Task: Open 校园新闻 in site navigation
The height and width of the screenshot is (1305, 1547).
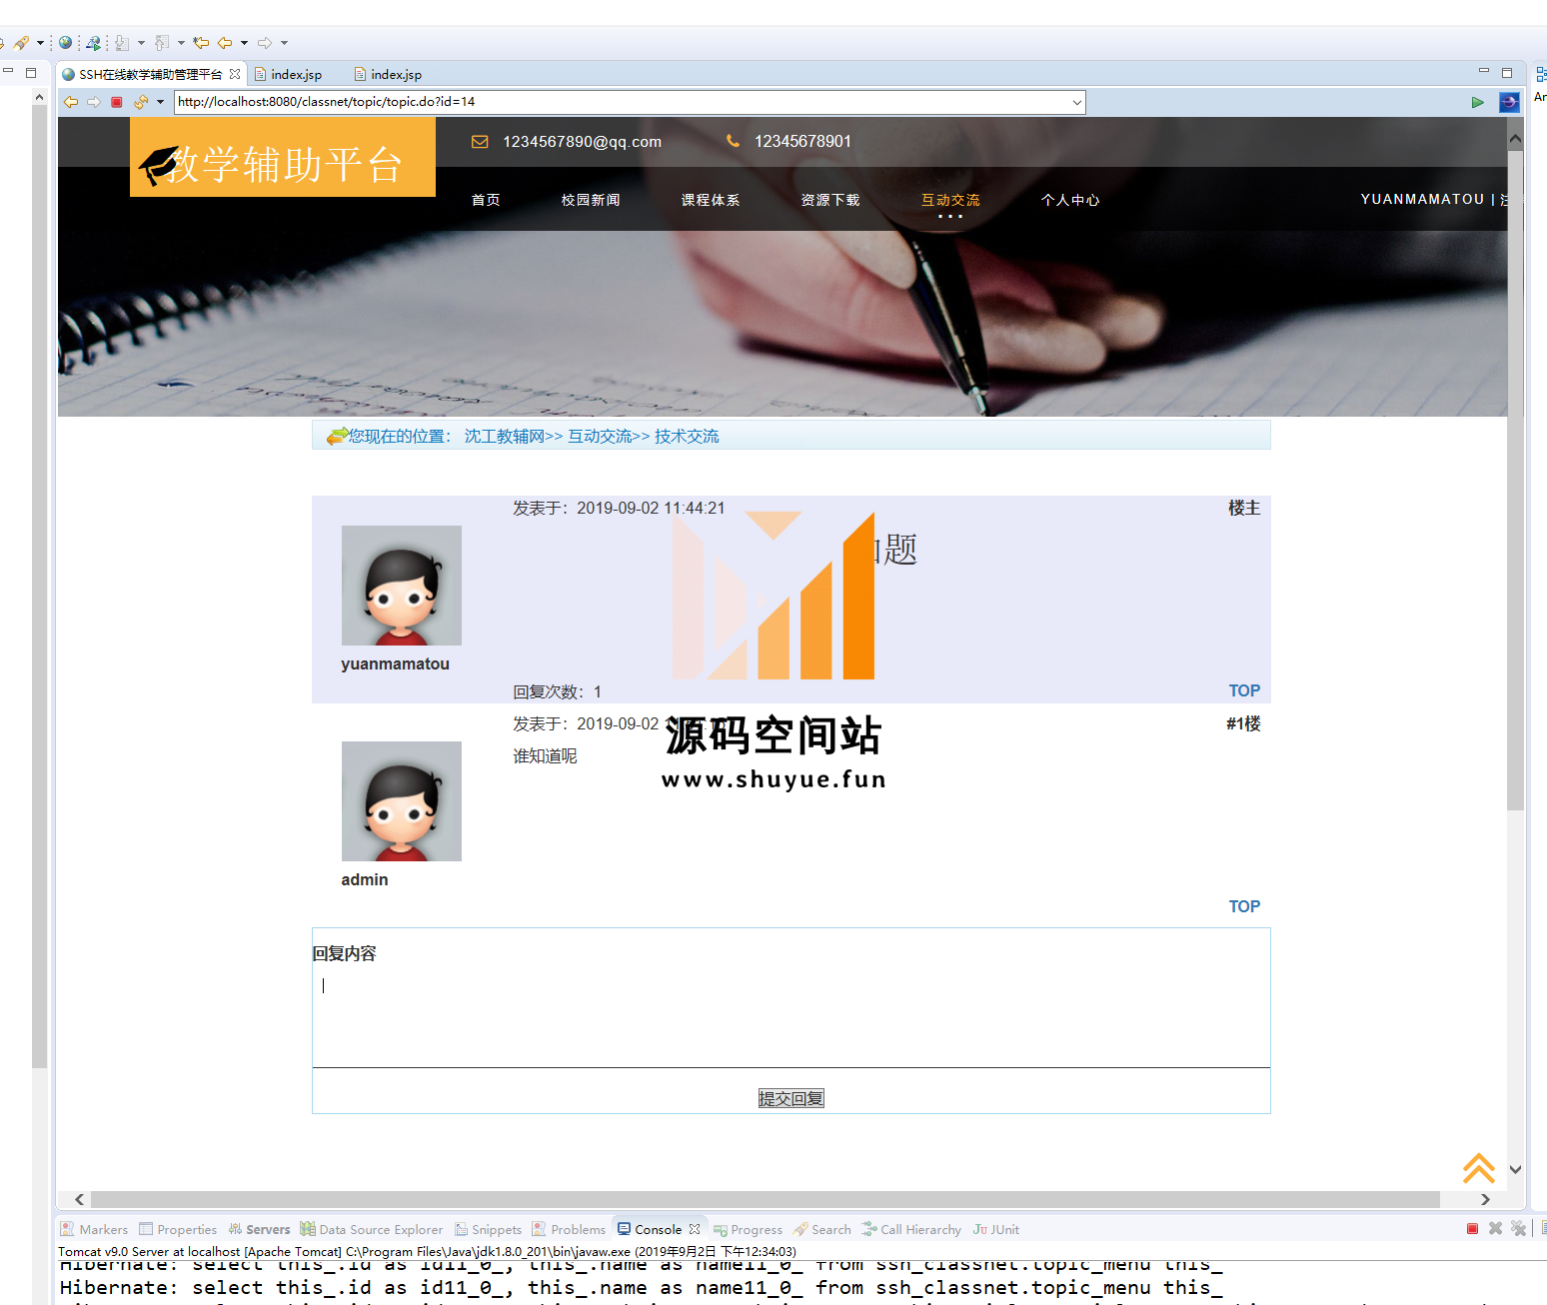Action: [x=591, y=200]
